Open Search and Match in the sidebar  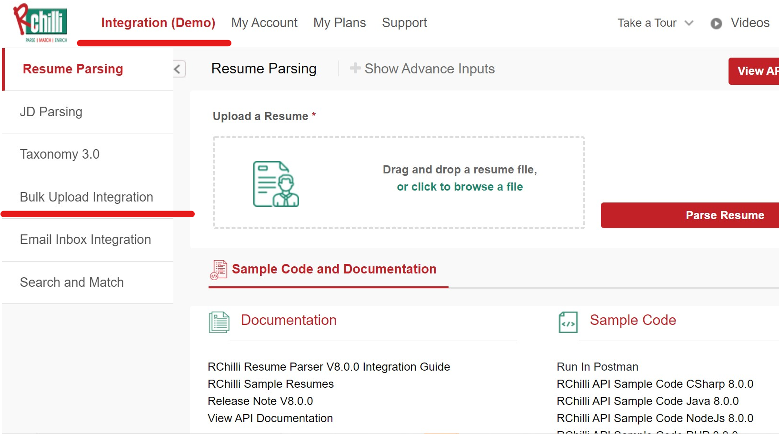click(x=88, y=283)
